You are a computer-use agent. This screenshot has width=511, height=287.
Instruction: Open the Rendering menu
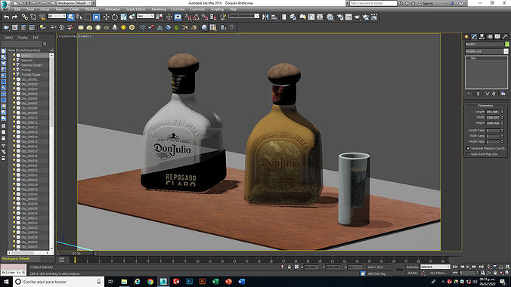(x=159, y=10)
